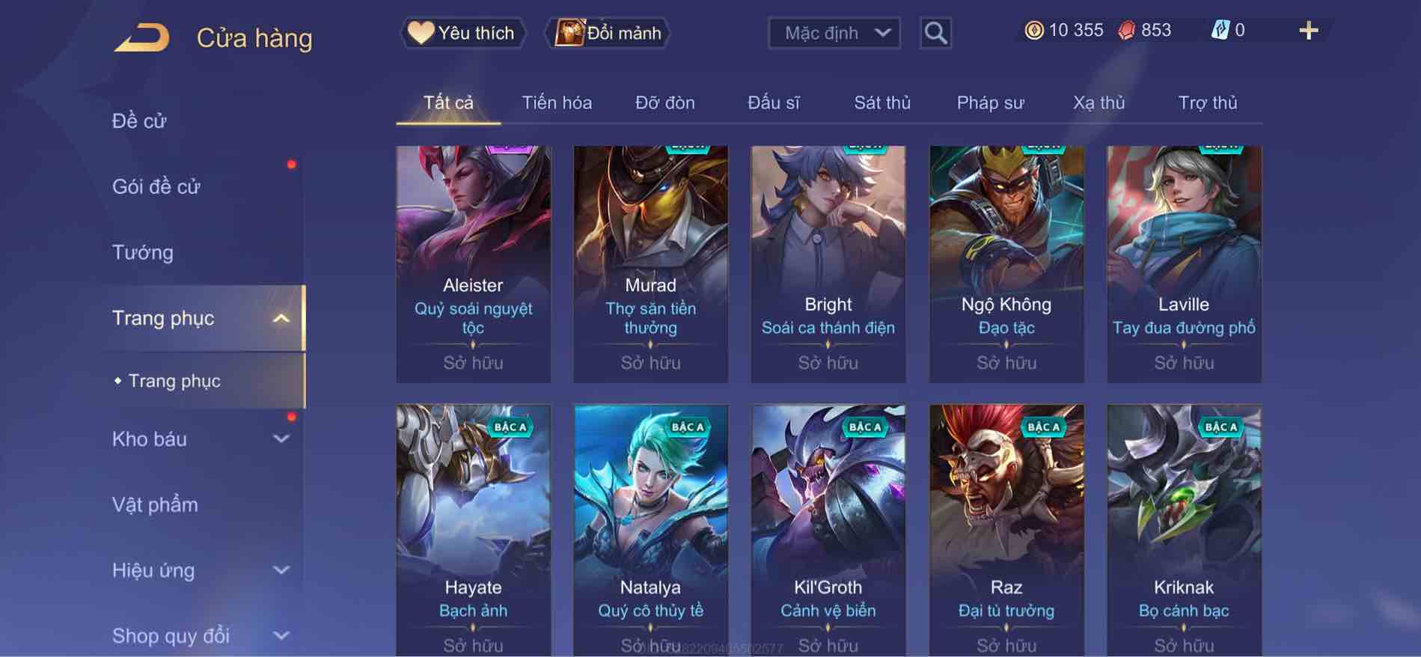Expand the Hiệu ứng sidebar section

click(281, 570)
